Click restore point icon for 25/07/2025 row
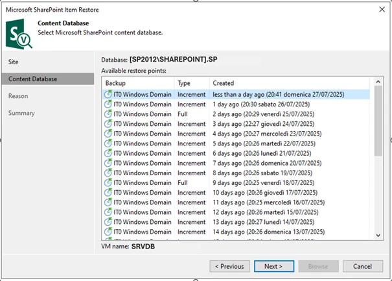This screenshot has height=281, width=392. (108, 114)
